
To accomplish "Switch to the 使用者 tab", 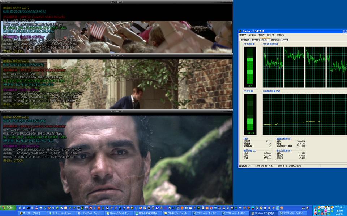I will [x=285, y=40].
